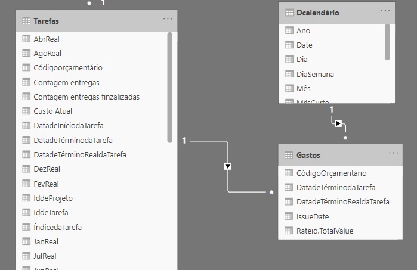Click the IddeProjeto field icon
The image size is (417, 270).
pos(26,198)
